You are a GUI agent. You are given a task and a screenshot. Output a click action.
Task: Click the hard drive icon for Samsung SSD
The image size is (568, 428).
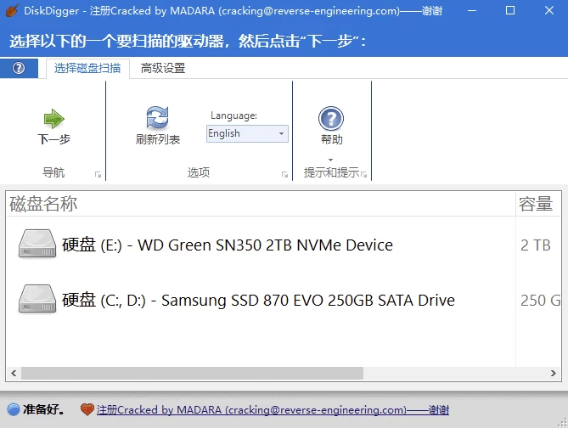[37, 300]
